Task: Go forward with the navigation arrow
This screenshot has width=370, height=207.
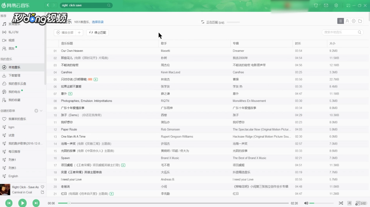Action: click(54, 5)
